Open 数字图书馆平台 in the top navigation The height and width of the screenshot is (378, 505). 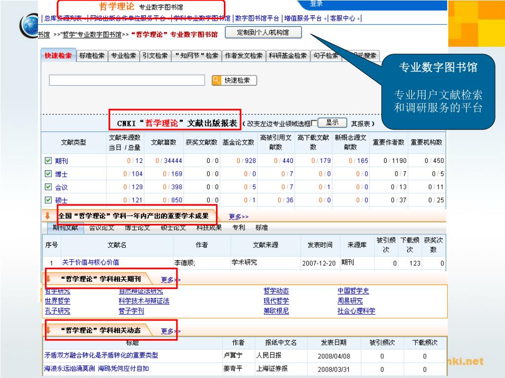coord(257,18)
